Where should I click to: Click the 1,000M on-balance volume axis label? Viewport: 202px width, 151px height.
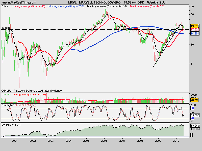pos(195,129)
